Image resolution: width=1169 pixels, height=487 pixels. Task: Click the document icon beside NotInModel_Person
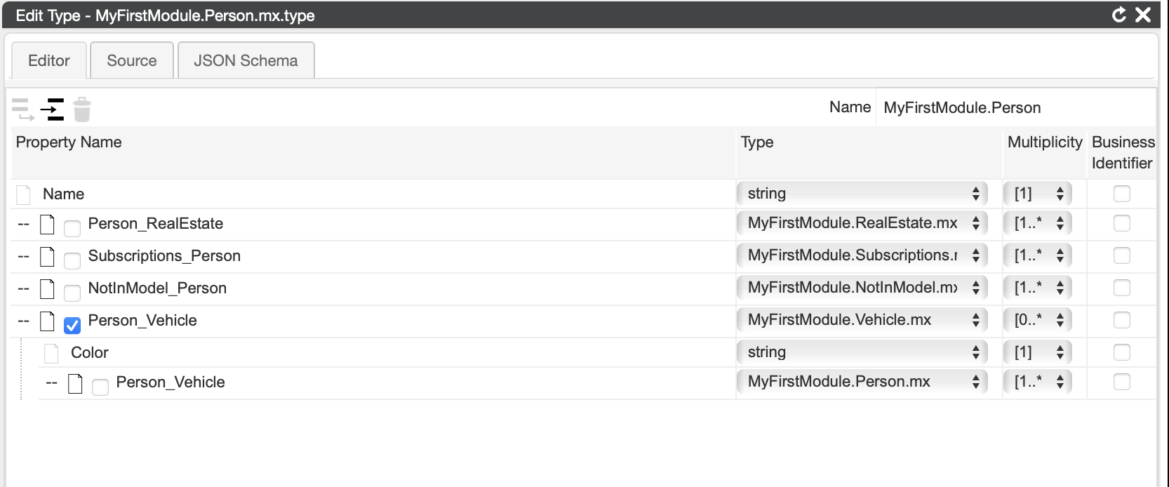[x=47, y=288]
